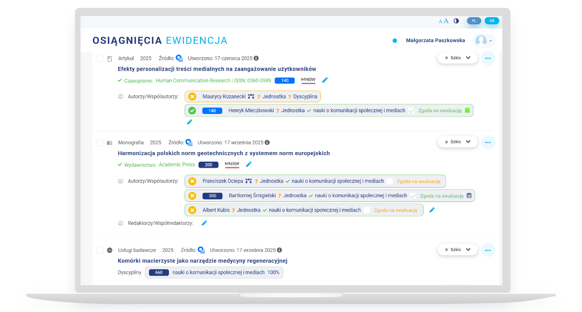Select checkbox for the Monografia entry
Screen dimensions: 582x312
click(x=99, y=143)
